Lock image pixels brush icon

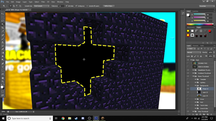click(x=195, y=56)
